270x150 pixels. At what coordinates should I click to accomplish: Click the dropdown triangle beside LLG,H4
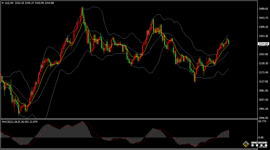click(2, 3)
